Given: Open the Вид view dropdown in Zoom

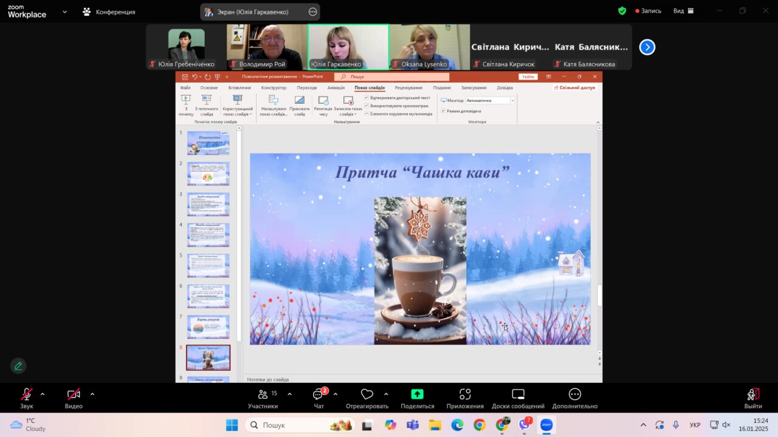Looking at the screenshot, I should click(683, 11).
